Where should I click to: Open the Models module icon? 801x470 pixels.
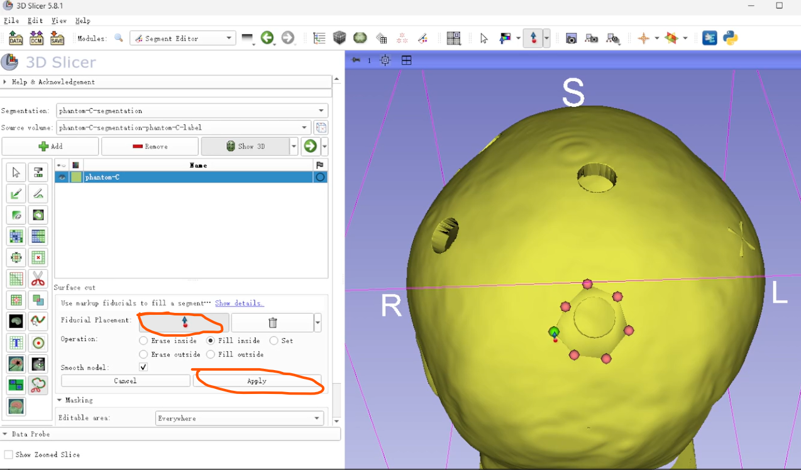click(360, 38)
